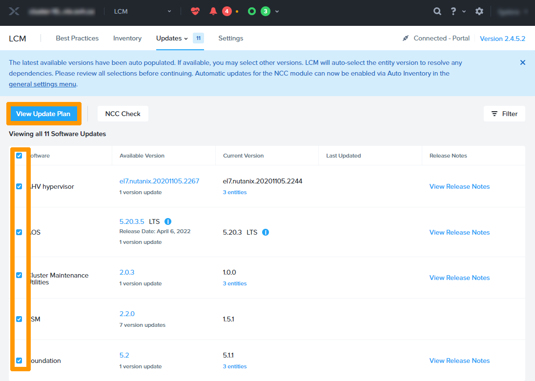The width and height of the screenshot is (535, 381).
Task: Click the View Update Plan button
Action: [43, 114]
